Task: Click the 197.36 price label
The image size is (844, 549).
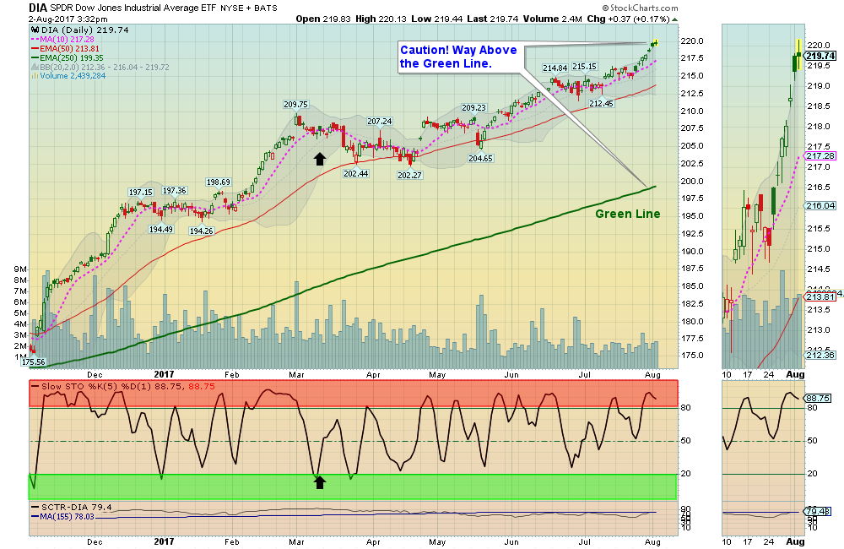Action: pos(175,190)
